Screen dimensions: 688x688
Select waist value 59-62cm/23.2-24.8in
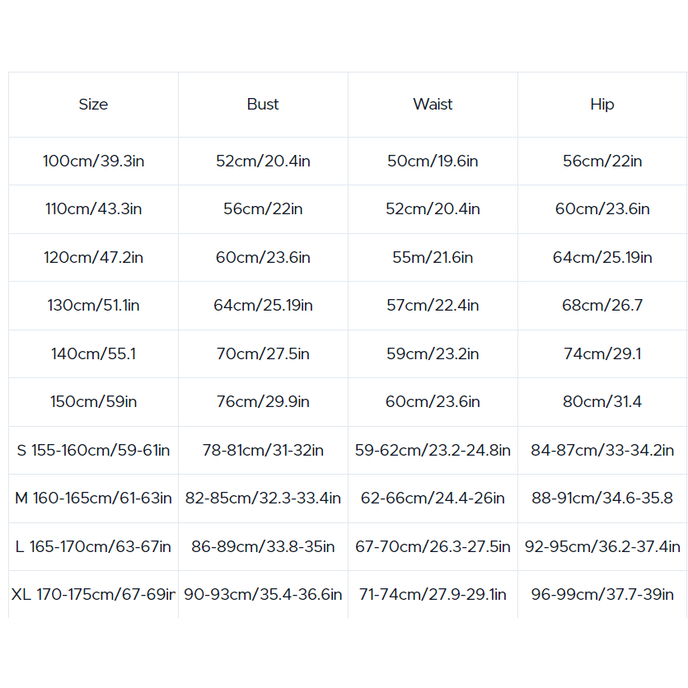(x=433, y=450)
